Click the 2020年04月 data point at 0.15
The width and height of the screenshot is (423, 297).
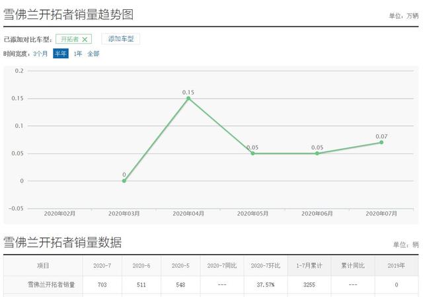tap(188, 99)
